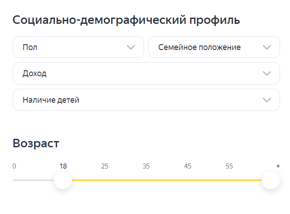Click the chevron icon in Доход field
This screenshot has width=290, height=214.
[267, 73]
